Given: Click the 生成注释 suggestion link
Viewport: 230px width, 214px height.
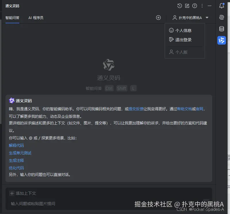Looking at the screenshot, I should point(16,160).
